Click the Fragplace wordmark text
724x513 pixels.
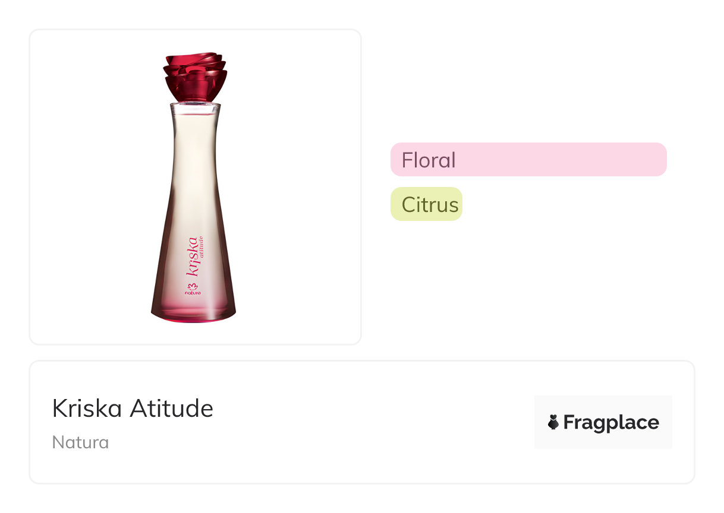[610, 422]
